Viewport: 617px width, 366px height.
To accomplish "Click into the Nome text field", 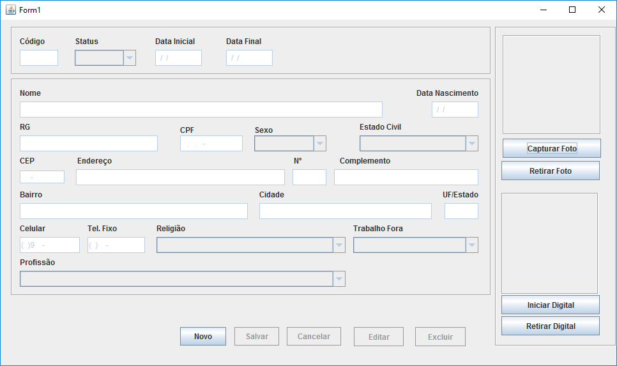I will (201, 109).
